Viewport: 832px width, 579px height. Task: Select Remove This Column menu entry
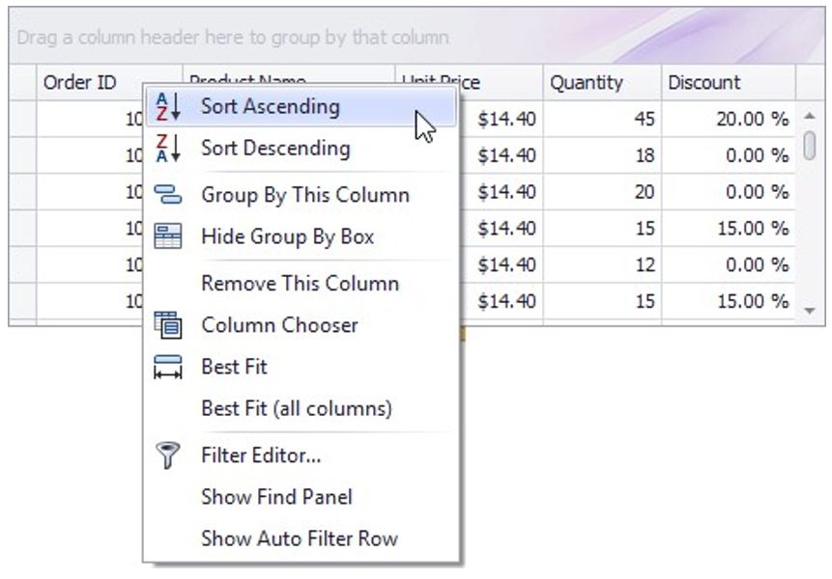[300, 284]
